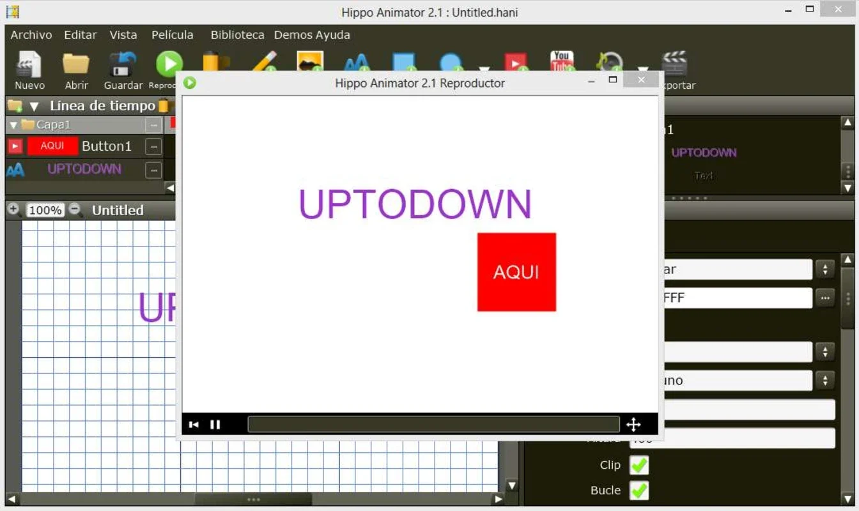Click the 100% zoom field
The height and width of the screenshot is (511, 859).
pos(45,210)
